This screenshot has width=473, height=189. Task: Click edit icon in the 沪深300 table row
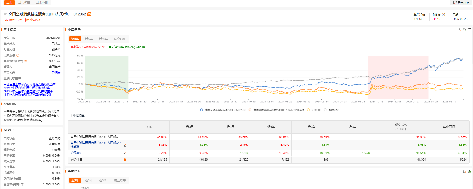(x=125, y=153)
